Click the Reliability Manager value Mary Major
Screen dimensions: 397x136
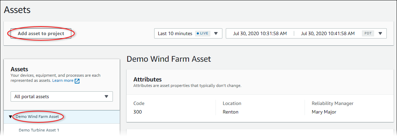click(324, 112)
